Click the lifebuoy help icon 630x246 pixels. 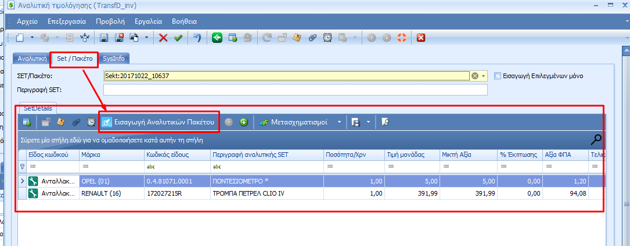click(x=401, y=38)
